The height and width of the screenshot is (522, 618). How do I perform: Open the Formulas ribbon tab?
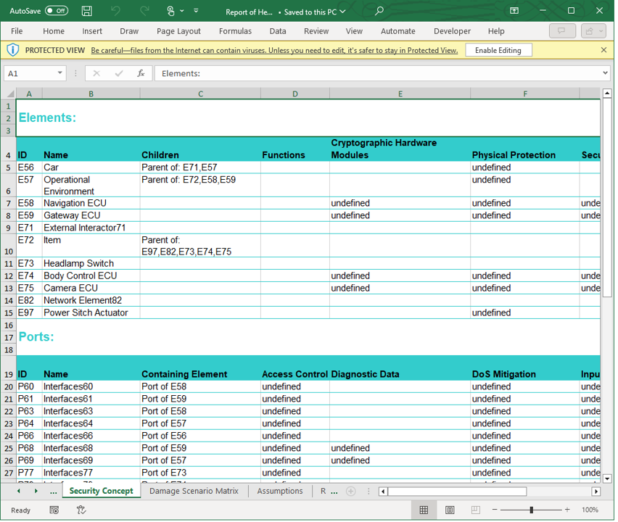click(x=235, y=31)
